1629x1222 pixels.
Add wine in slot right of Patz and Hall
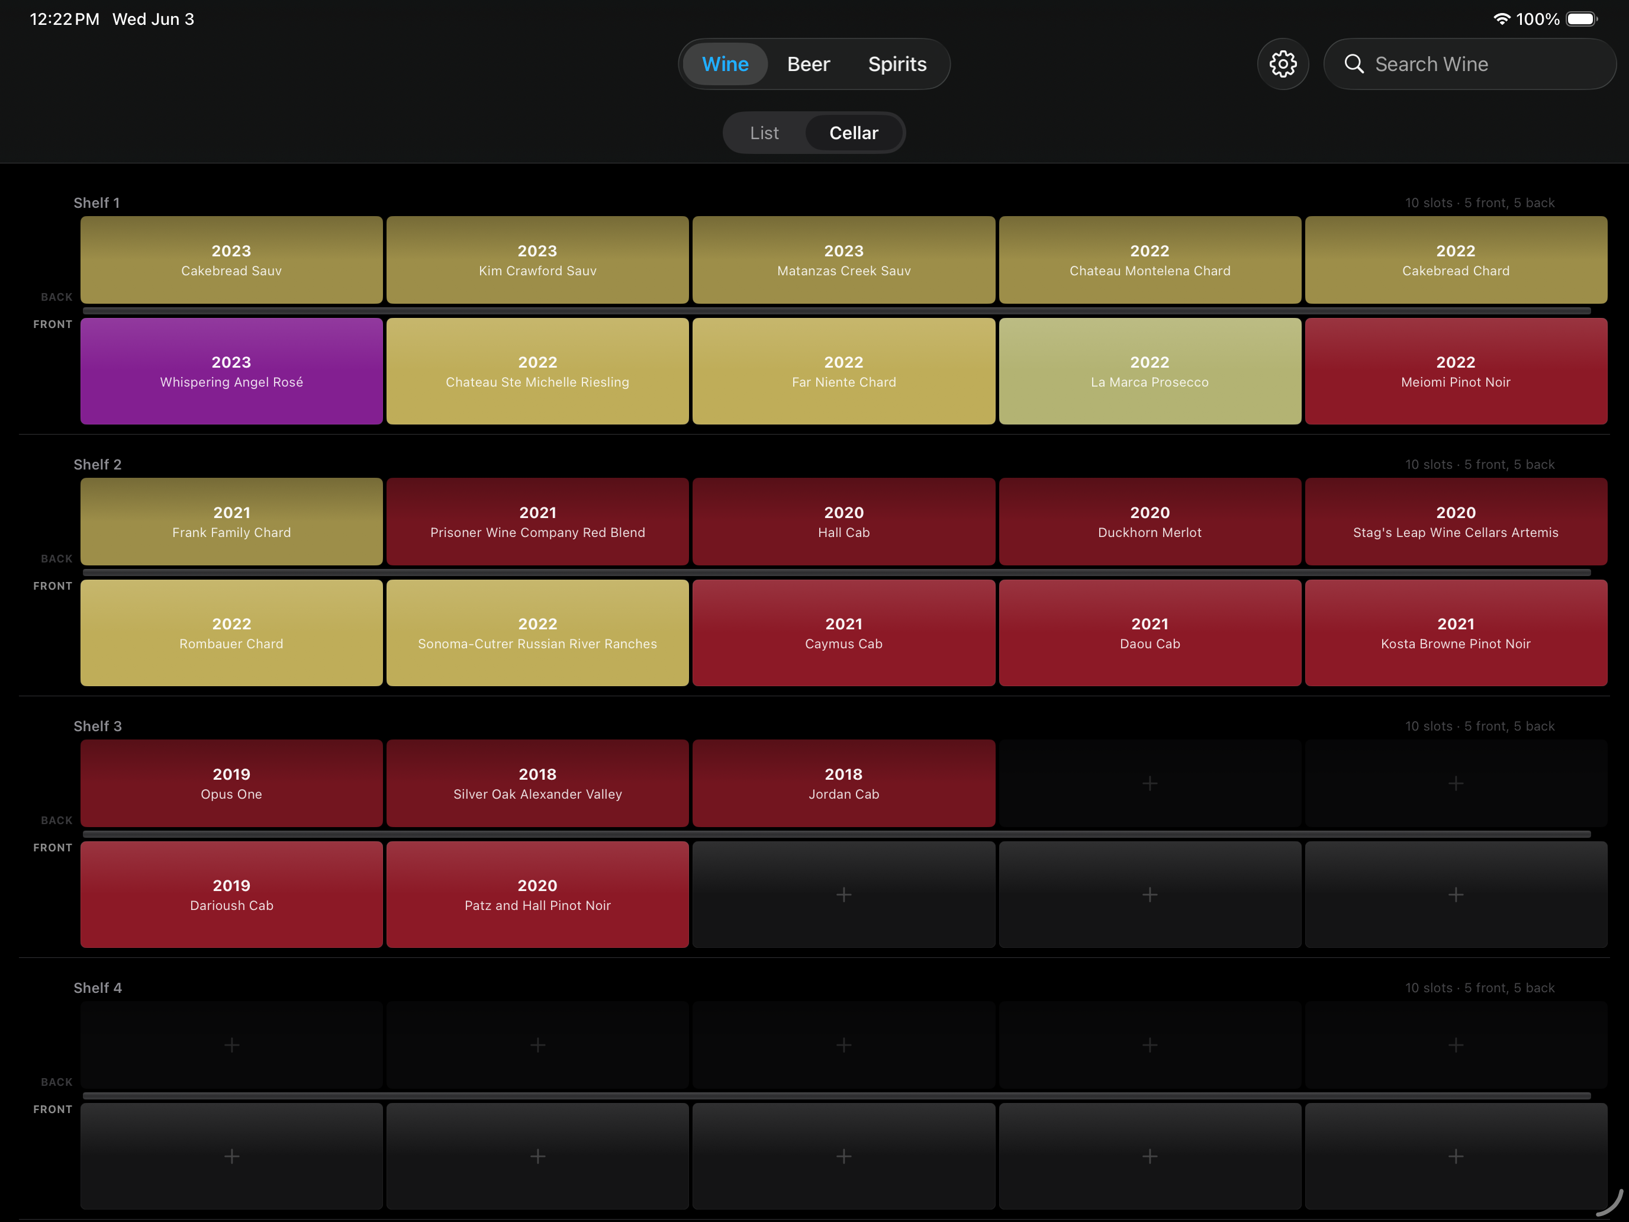844,895
